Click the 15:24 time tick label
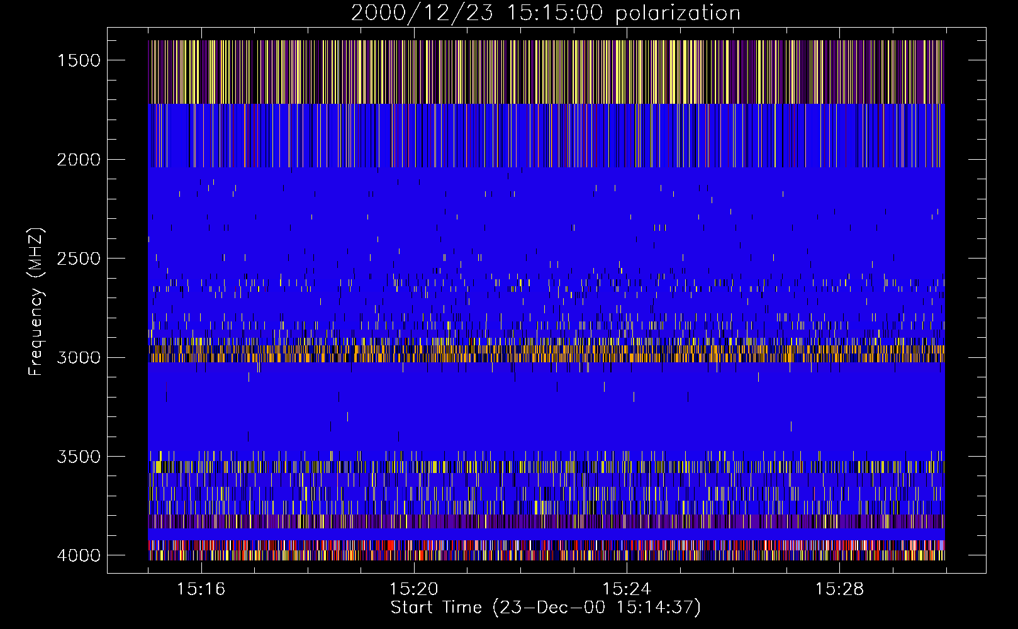Viewport: 1018px width, 629px height. coord(627,589)
